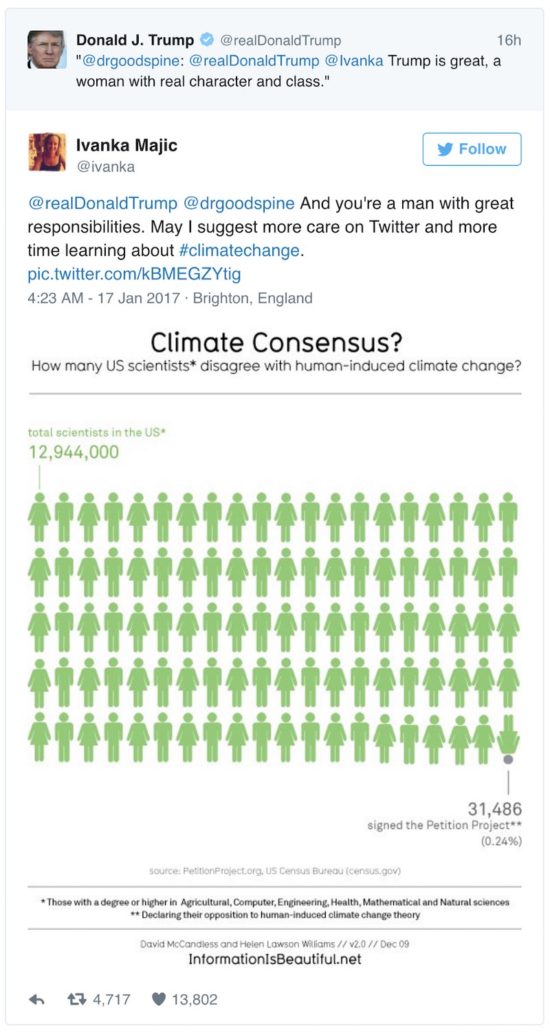The image size is (550, 1032).
Task: Open Ivanka Majic's profile picture
Action: [47, 152]
